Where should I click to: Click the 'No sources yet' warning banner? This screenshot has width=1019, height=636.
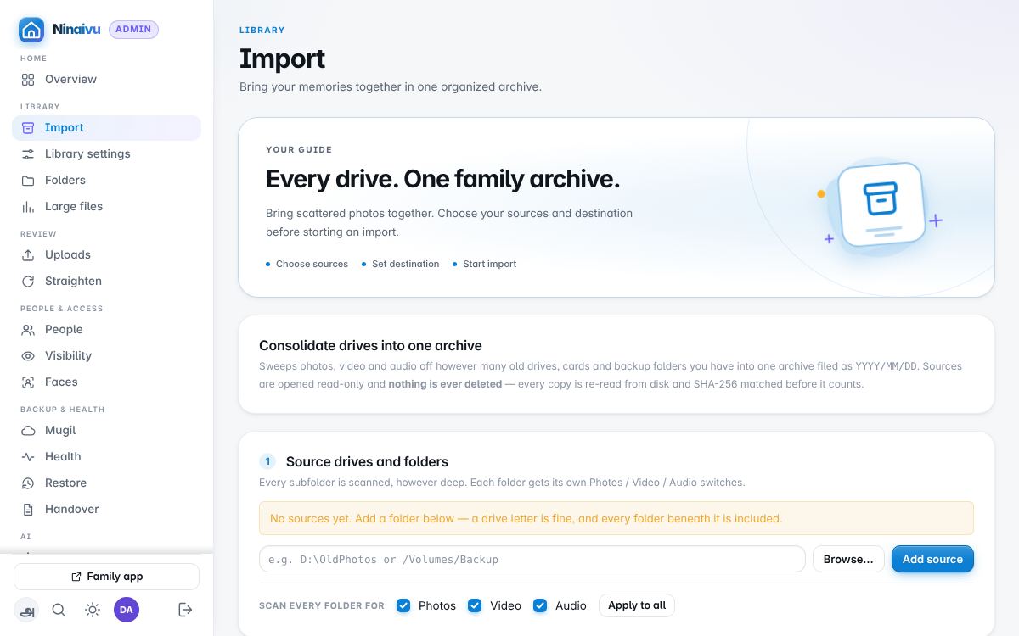(616, 518)
